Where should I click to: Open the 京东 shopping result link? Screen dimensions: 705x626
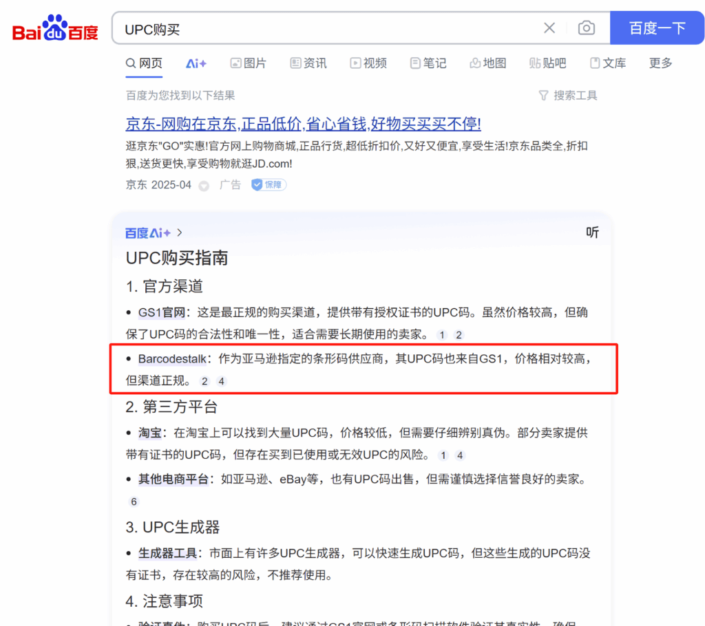tap(304, 123)
